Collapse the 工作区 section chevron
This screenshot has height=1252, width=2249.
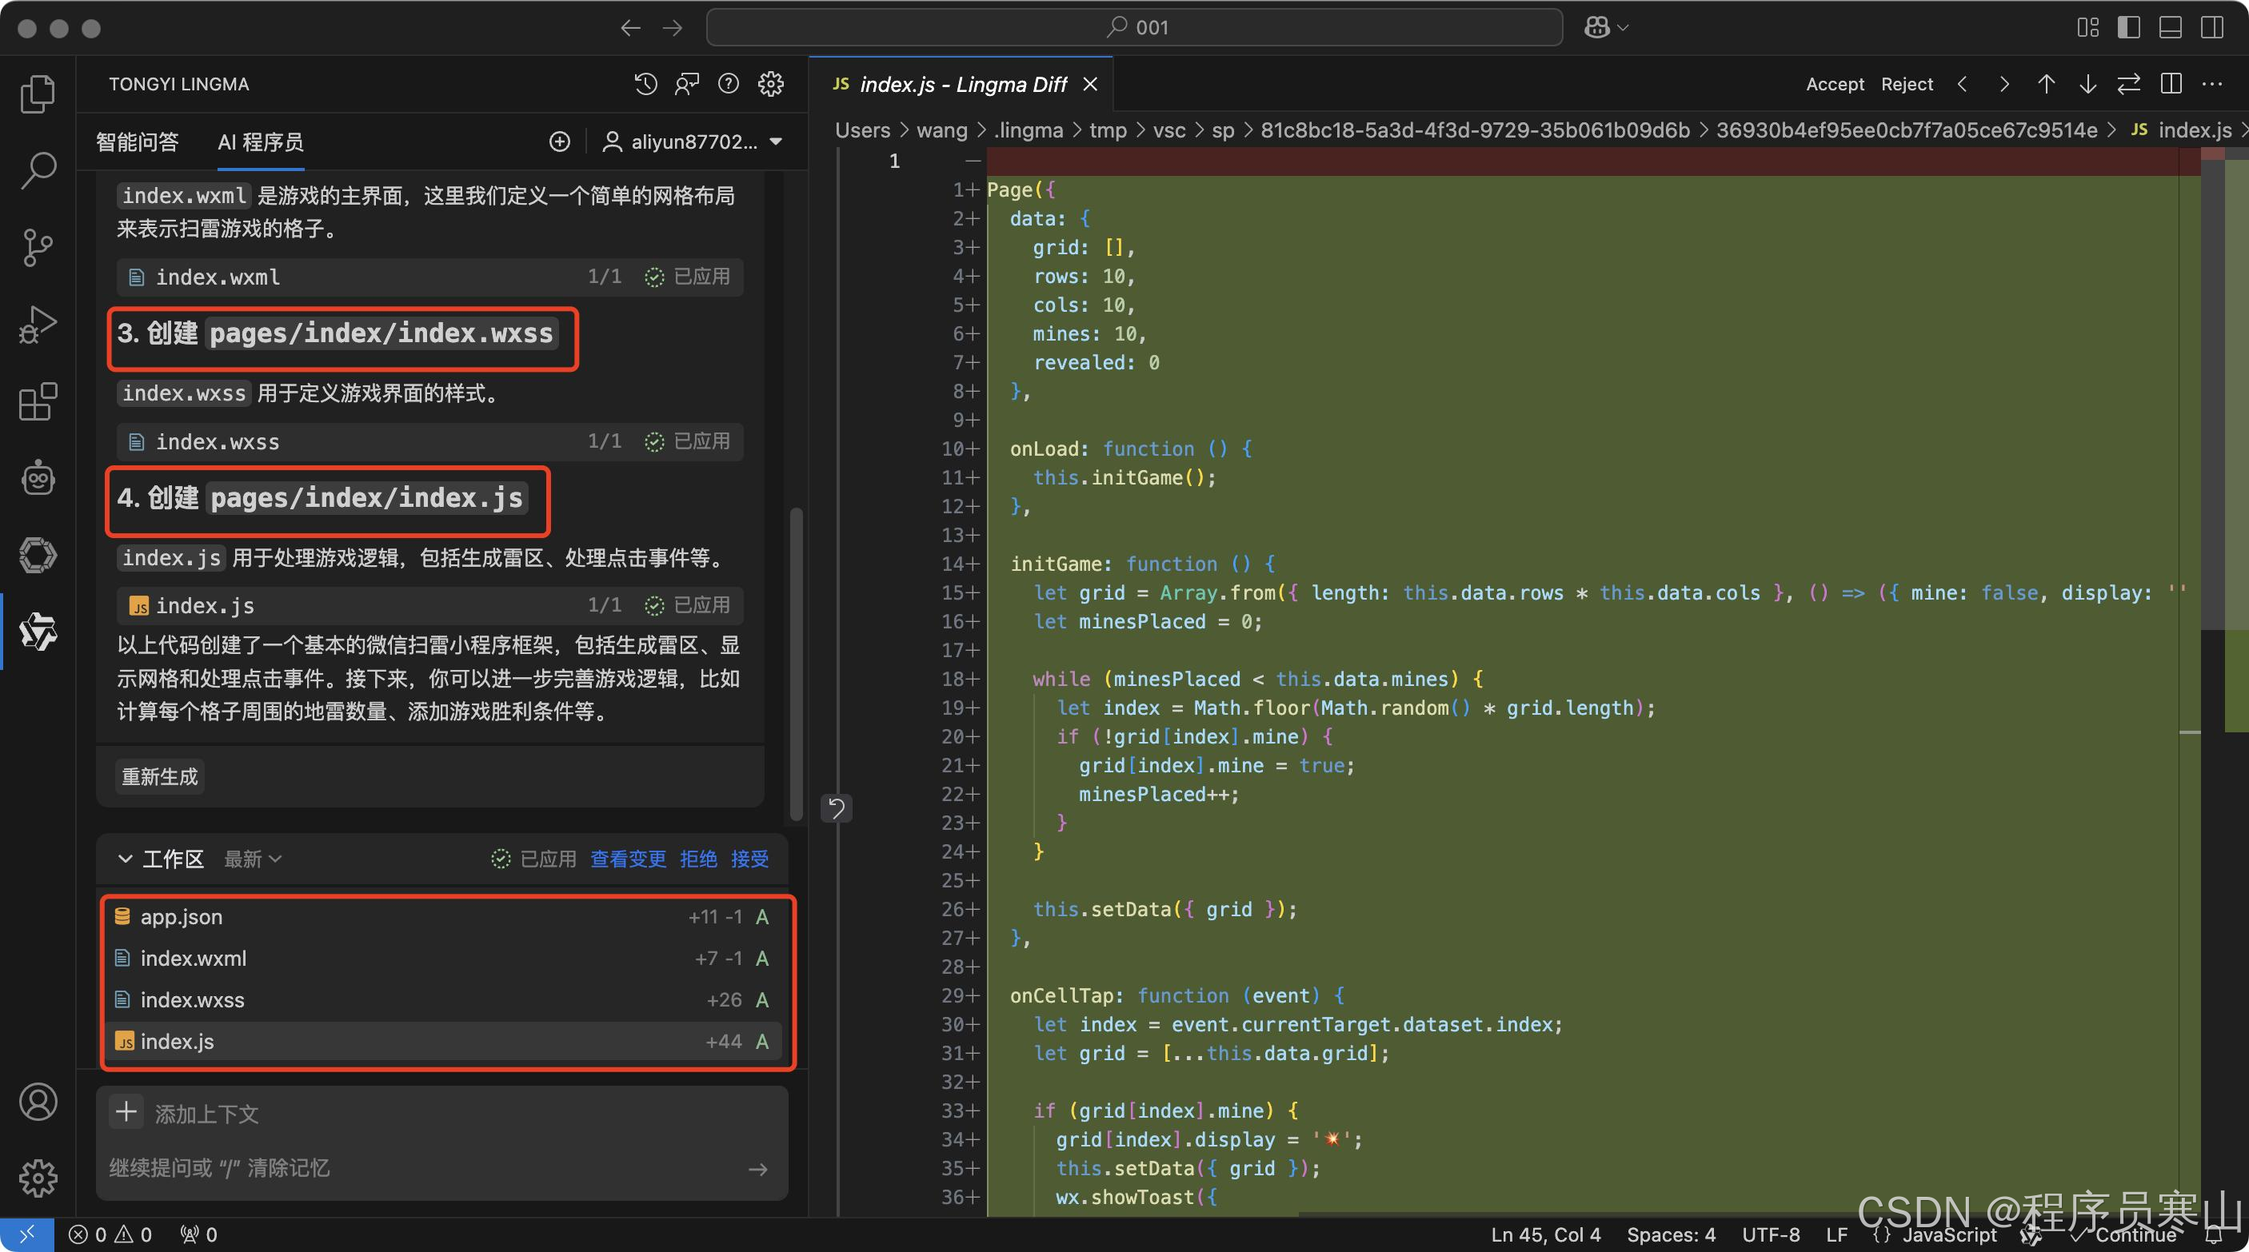(x=125, y=859)
